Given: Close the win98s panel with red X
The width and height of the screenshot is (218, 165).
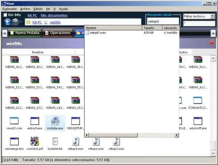Looking at the screenshot, I should point(211,43).
